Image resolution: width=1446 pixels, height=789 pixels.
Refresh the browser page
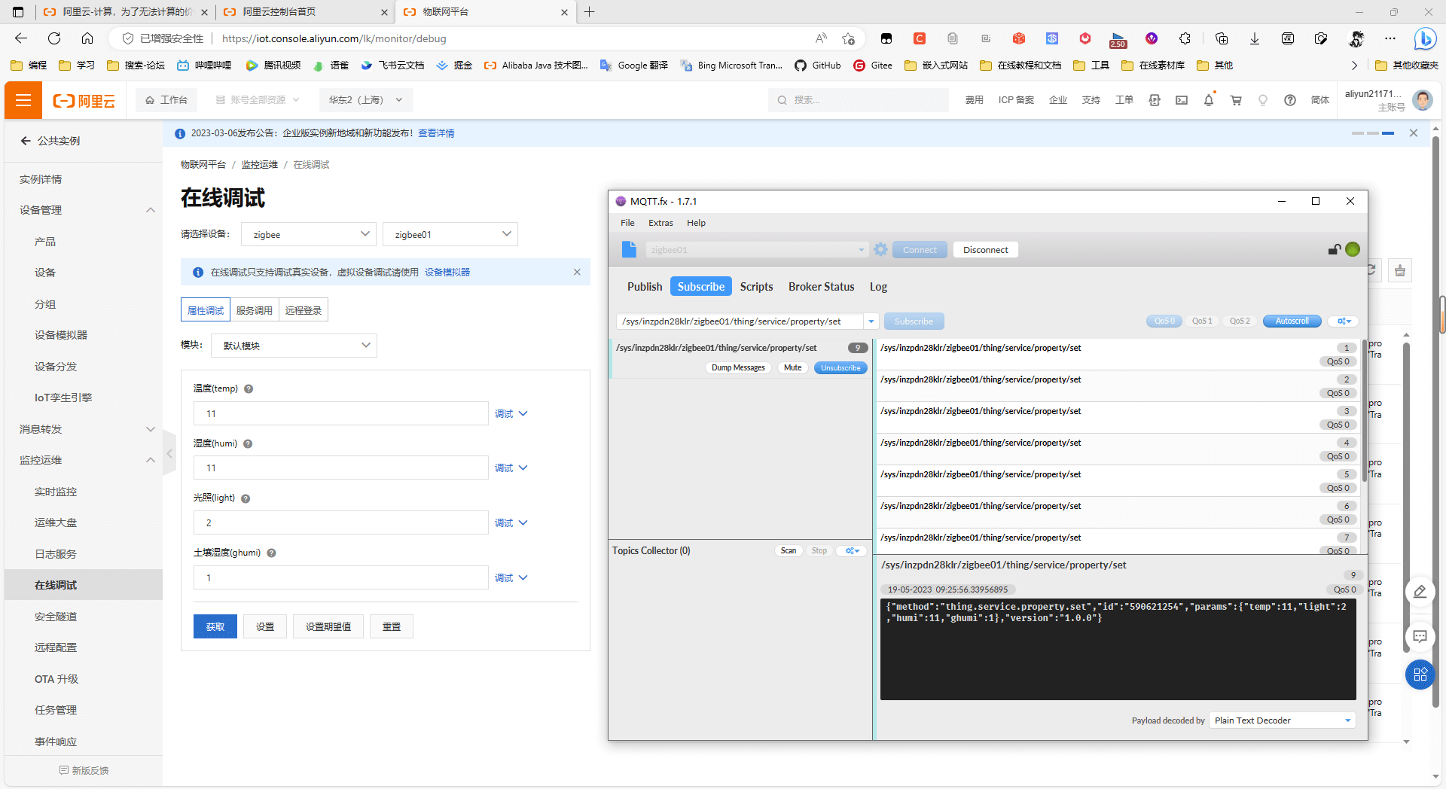pyautogui.click(x=54, y=38)
